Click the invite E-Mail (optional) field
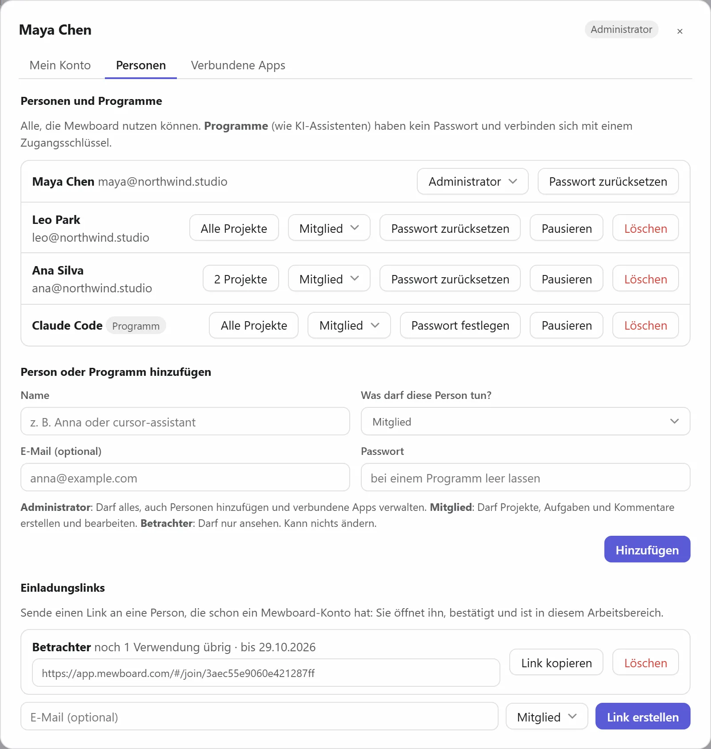The height and width of the screenshot is (749, 711). coord(259,716)
